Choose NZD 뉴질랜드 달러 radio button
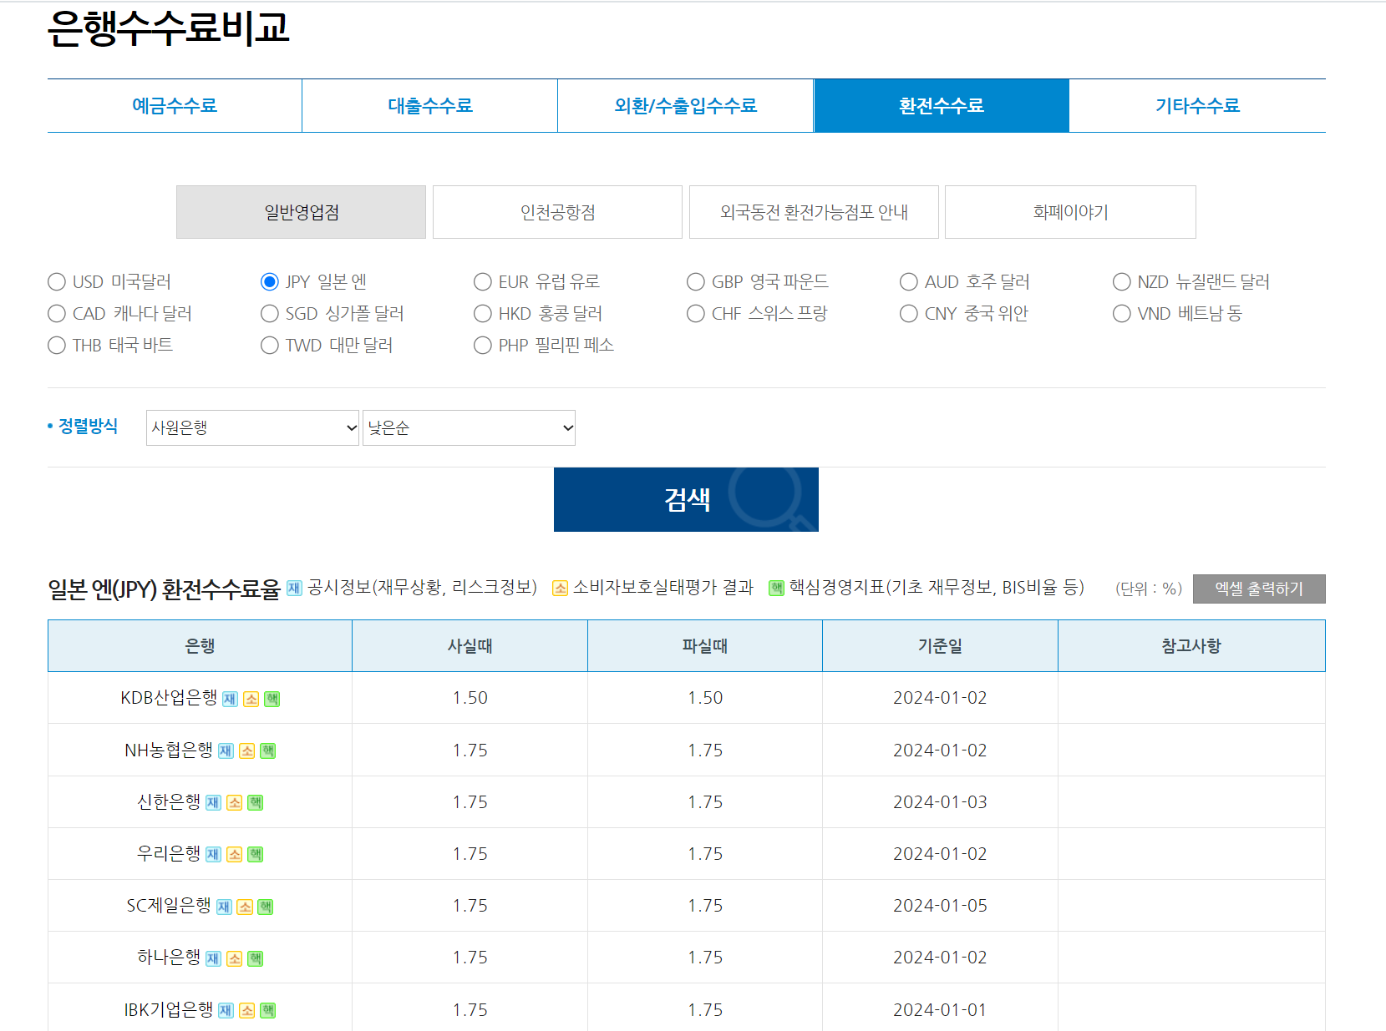This screenshot has width=1386, height=1031. click(x=1122, y=282)
